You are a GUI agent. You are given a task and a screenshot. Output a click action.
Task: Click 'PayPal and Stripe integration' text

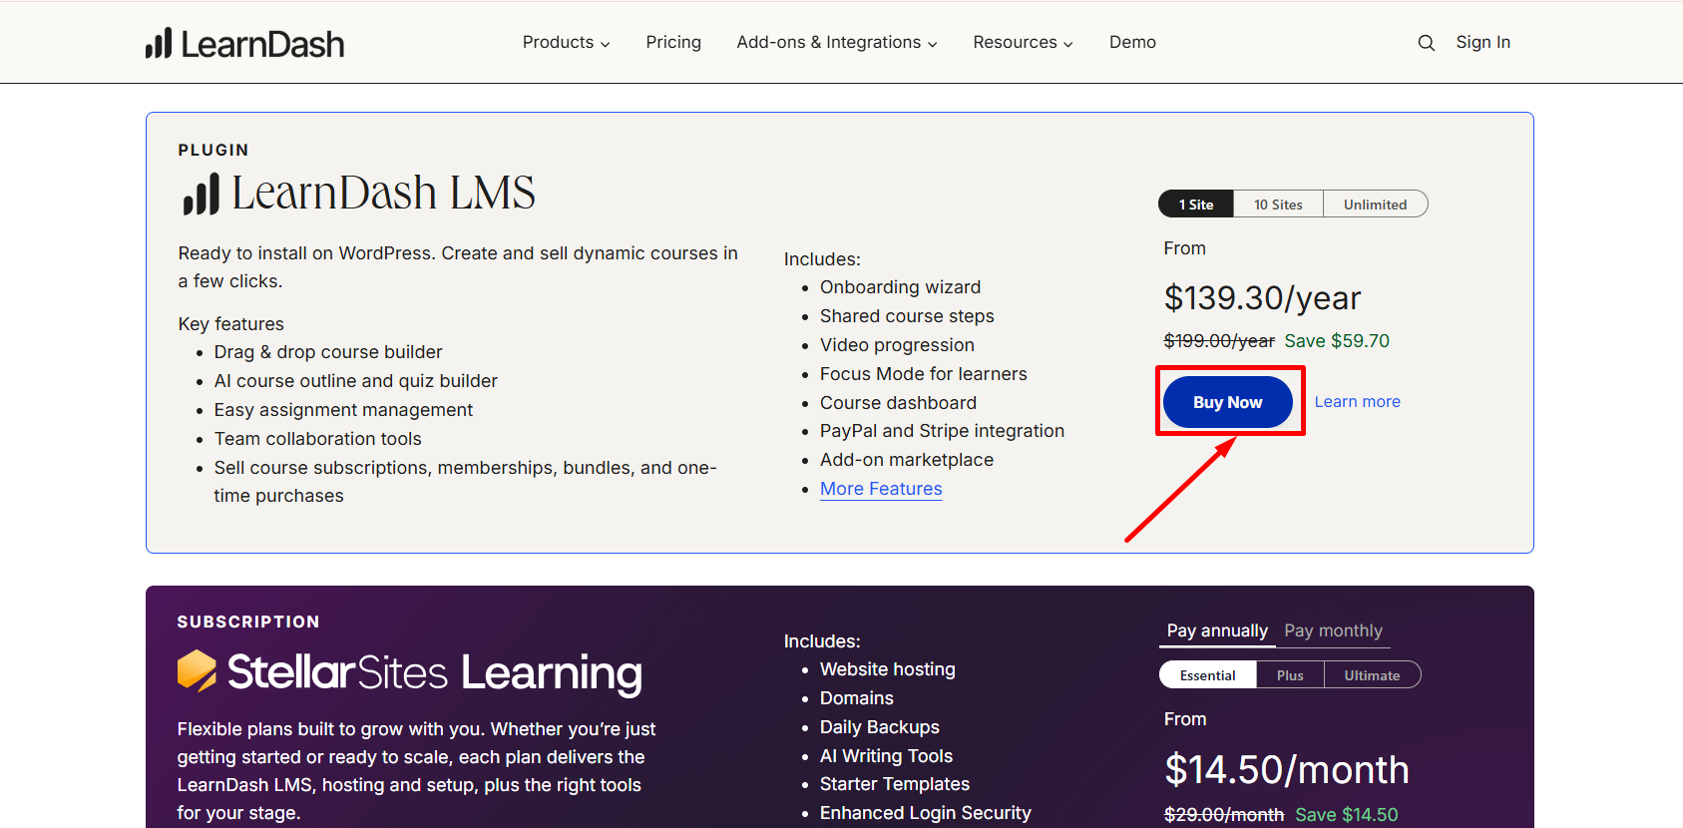click(942, 431)
